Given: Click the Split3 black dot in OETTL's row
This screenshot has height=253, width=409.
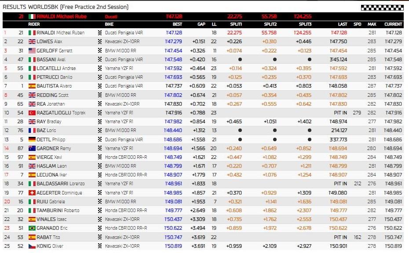Looking at the screenshot, I should pos(309,139).
